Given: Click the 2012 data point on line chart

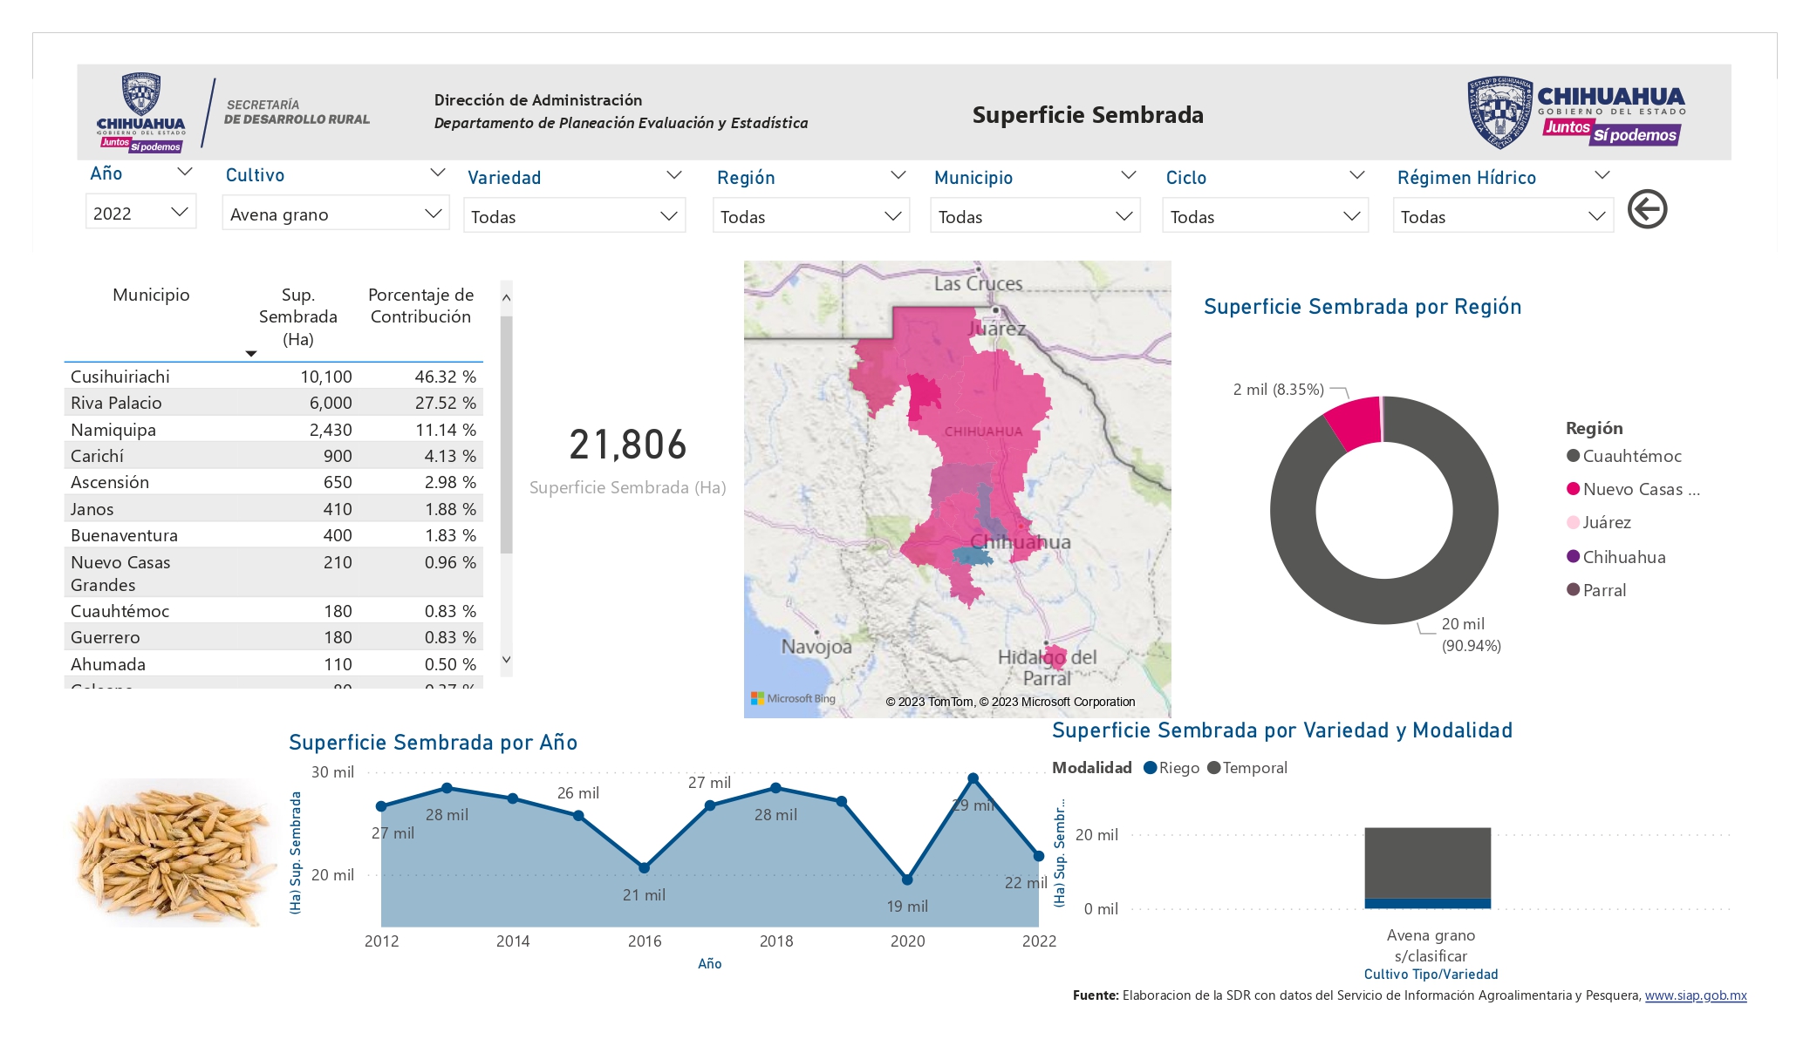Looking at the screenshot, I should (x=381, y=806).
